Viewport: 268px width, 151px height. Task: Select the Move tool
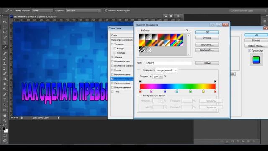(5, 22)
